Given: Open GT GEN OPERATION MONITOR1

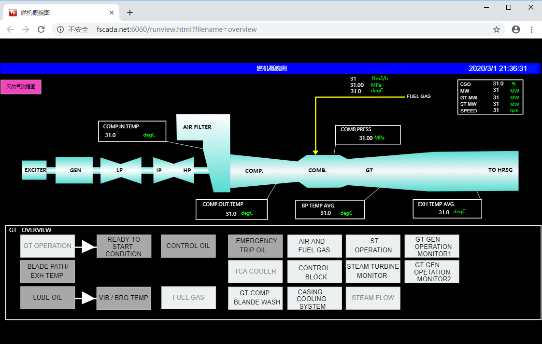Looking at the screenshot, I should click(432, 246).
